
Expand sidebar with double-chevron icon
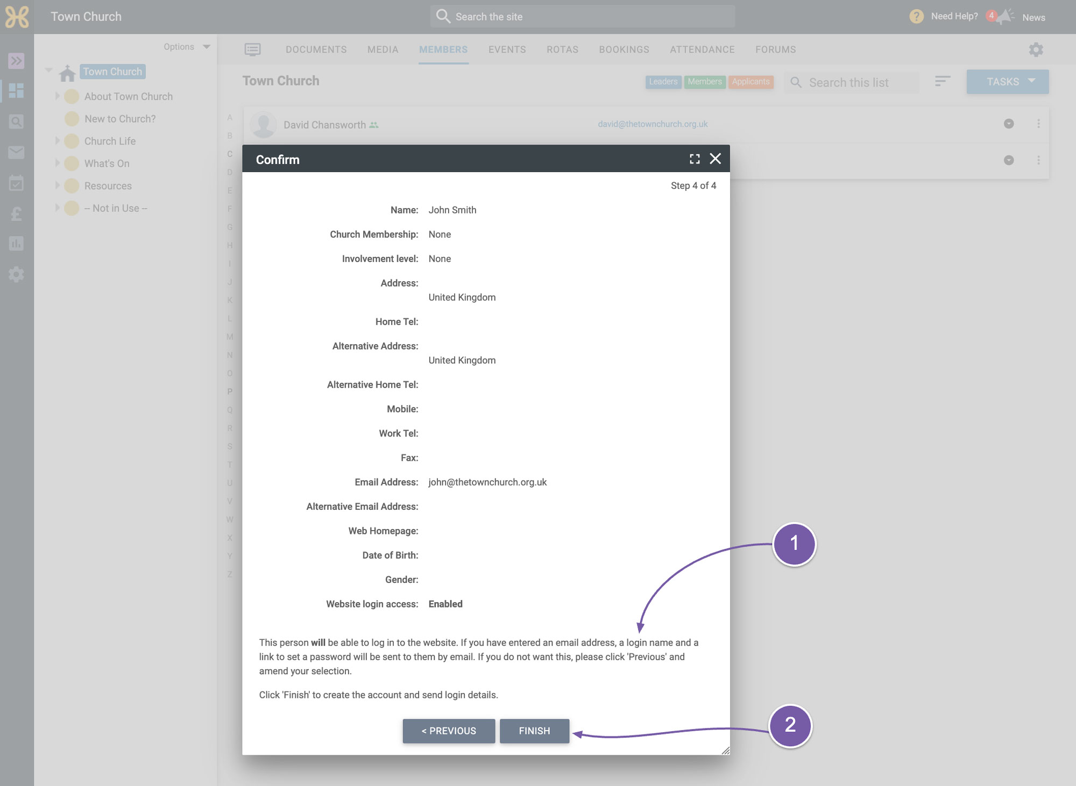coord(16,61)
